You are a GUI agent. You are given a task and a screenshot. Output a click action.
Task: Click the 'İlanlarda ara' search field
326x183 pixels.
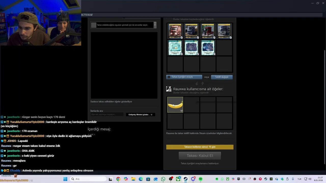[x=107, y=115]
